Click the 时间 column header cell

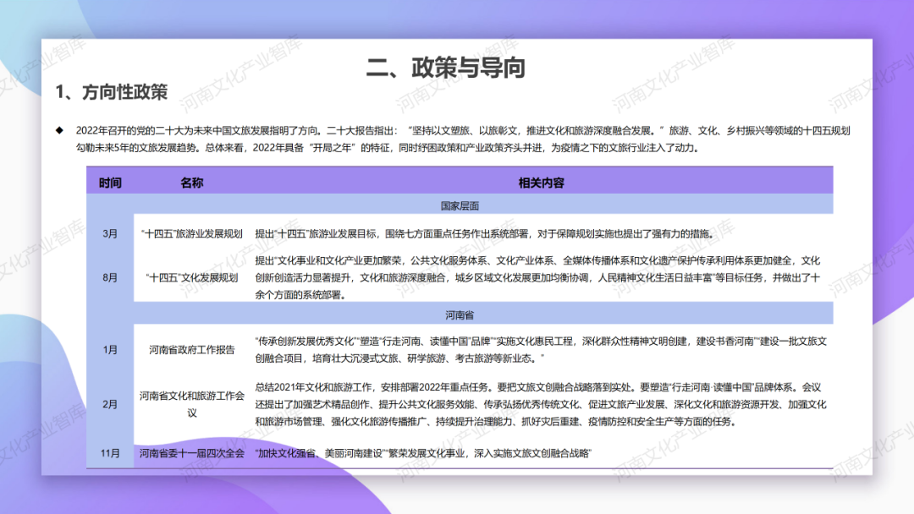coord(108,182)
